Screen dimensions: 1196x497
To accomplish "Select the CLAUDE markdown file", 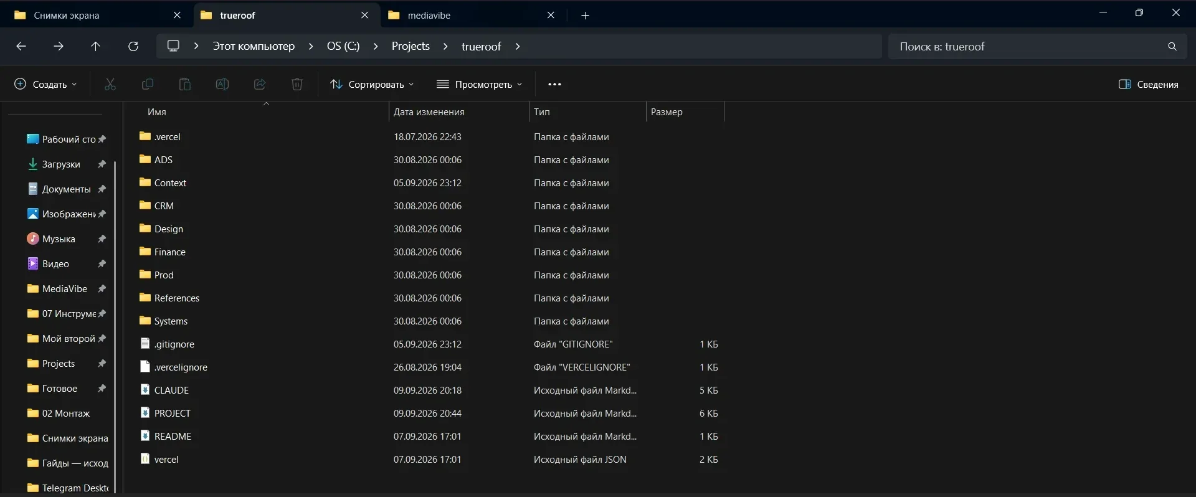I will click(x=171, y=390).
